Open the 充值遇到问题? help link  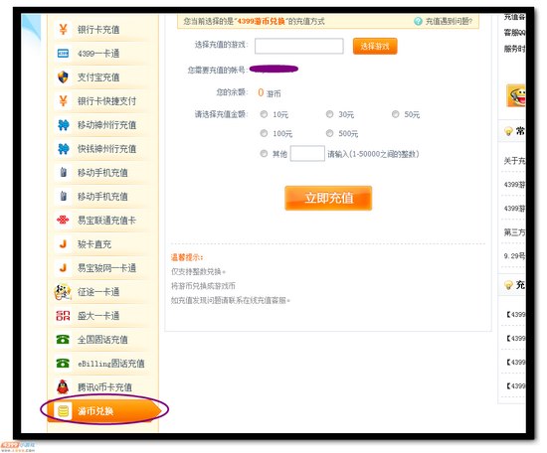click(449, 21)
